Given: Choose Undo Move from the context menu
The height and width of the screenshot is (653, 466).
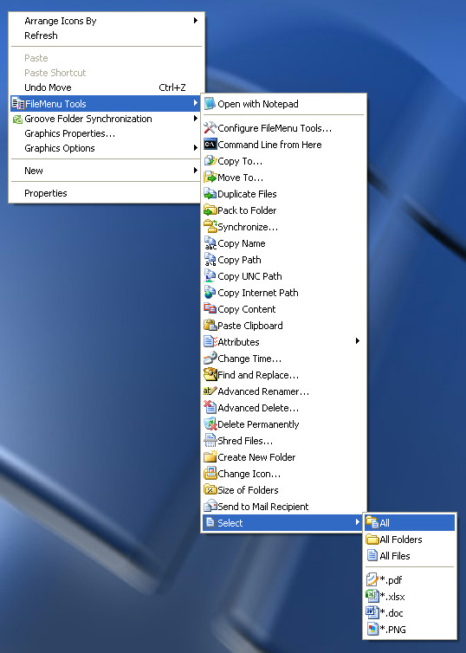Looking at the screenshot, I should 106,87.
